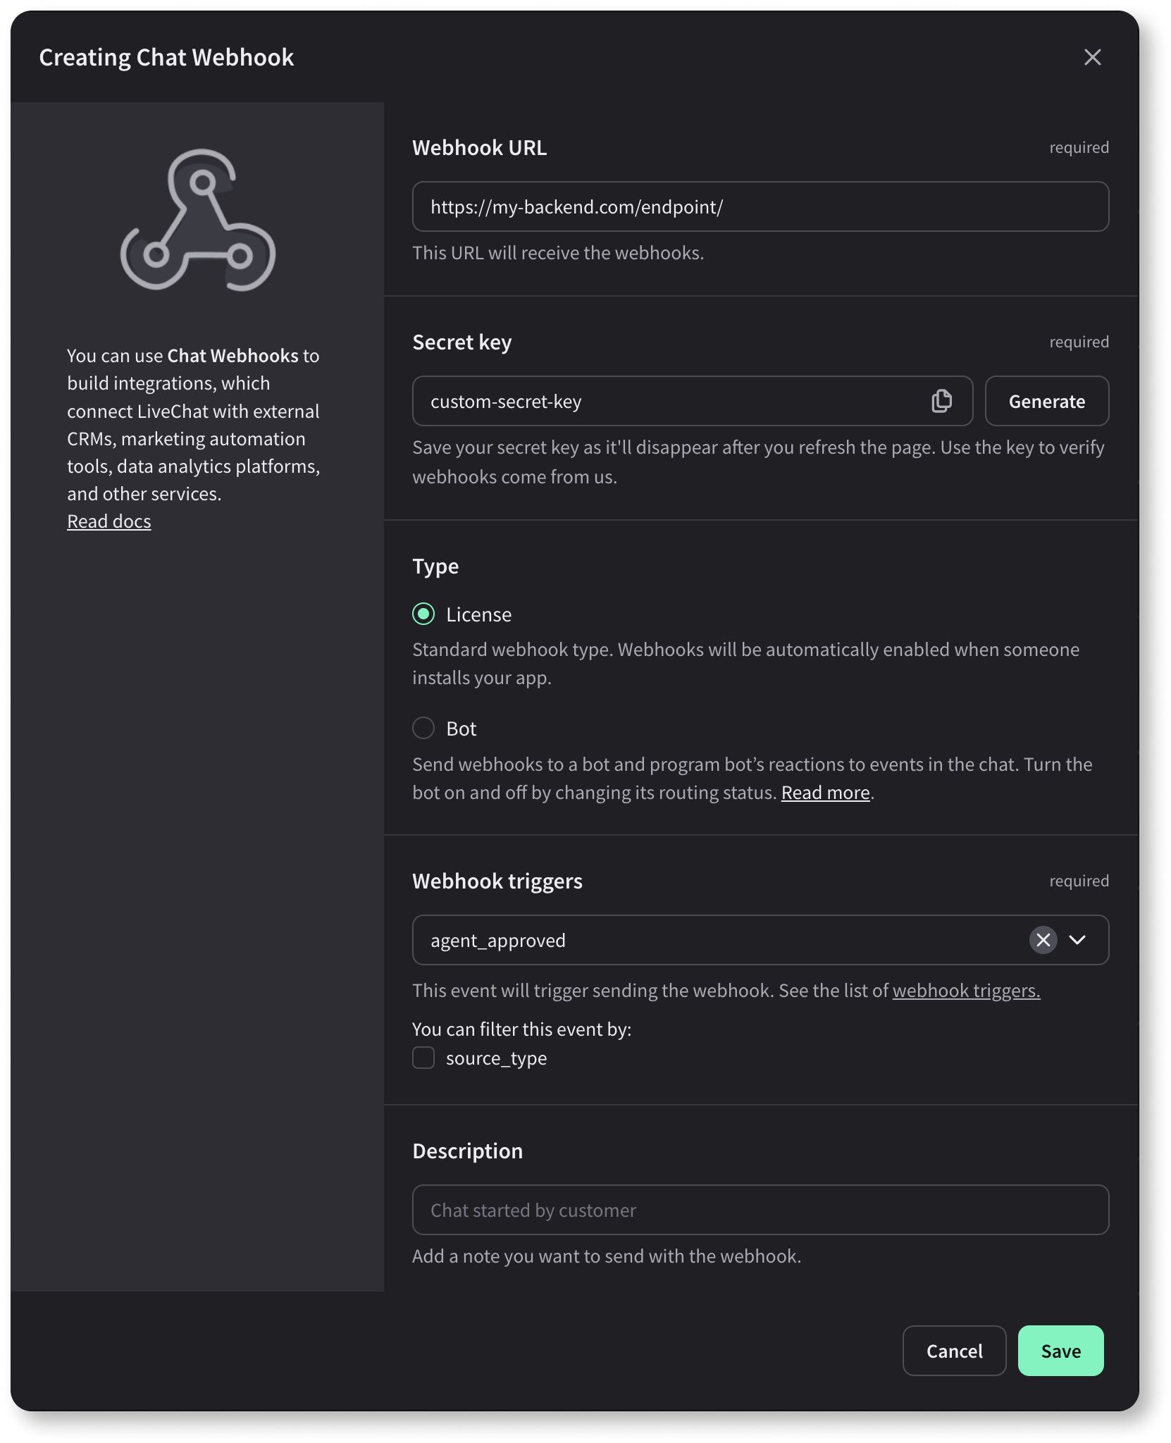Select the License webhook type
1171x1443 pixels.
pyautogui.click(x=423, y=614)
